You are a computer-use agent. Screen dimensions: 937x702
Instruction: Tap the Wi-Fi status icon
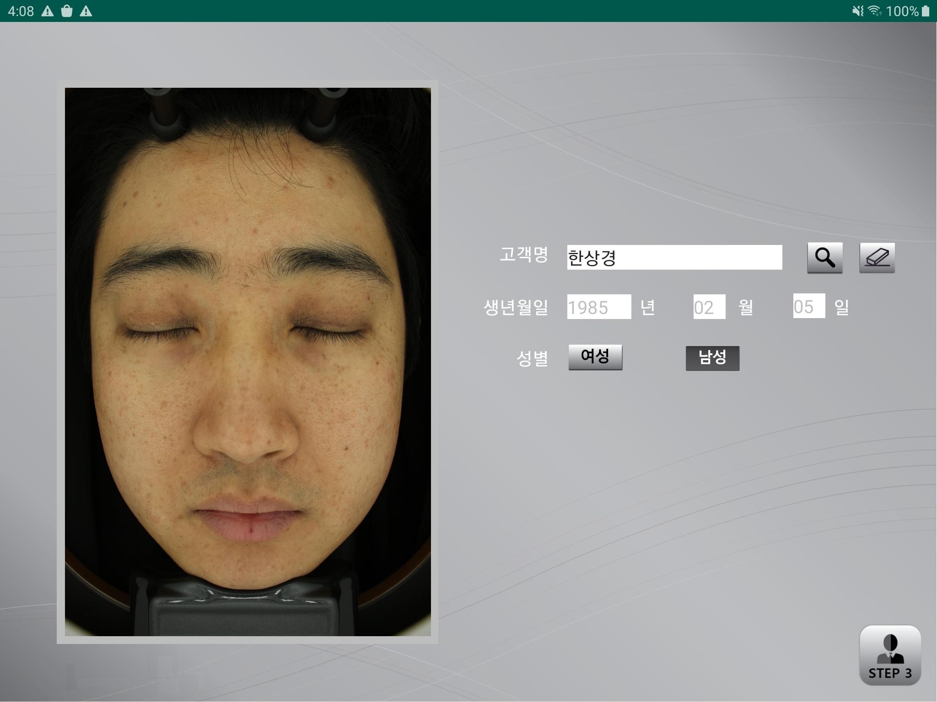pyautogui.click(x=875, y=11)
